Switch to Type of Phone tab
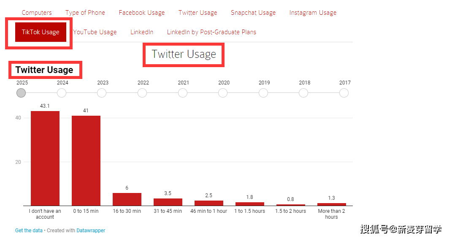 pyautogui.click(x=85, y=13)
